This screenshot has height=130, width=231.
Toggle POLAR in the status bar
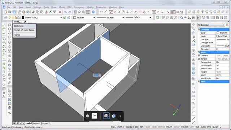[169, 127]
